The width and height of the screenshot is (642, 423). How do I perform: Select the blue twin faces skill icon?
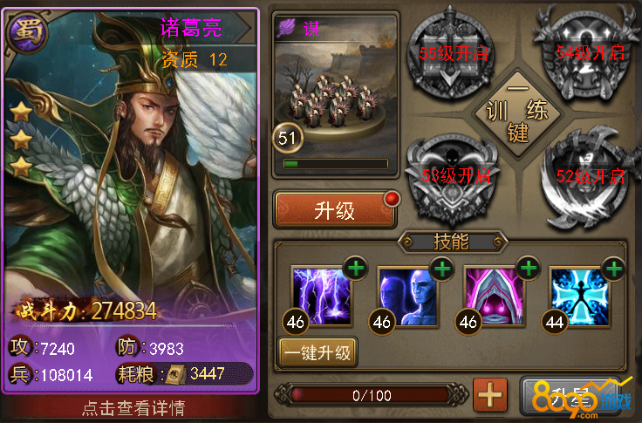[x=408, y=297]
